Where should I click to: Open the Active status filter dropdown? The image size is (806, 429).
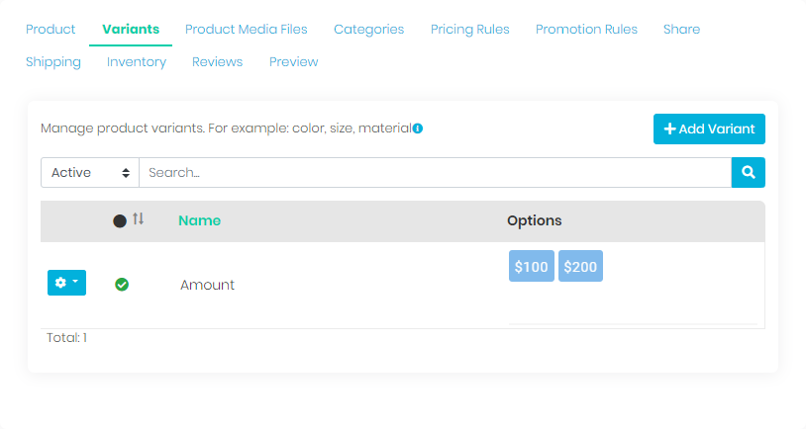[x=90, y=172]
